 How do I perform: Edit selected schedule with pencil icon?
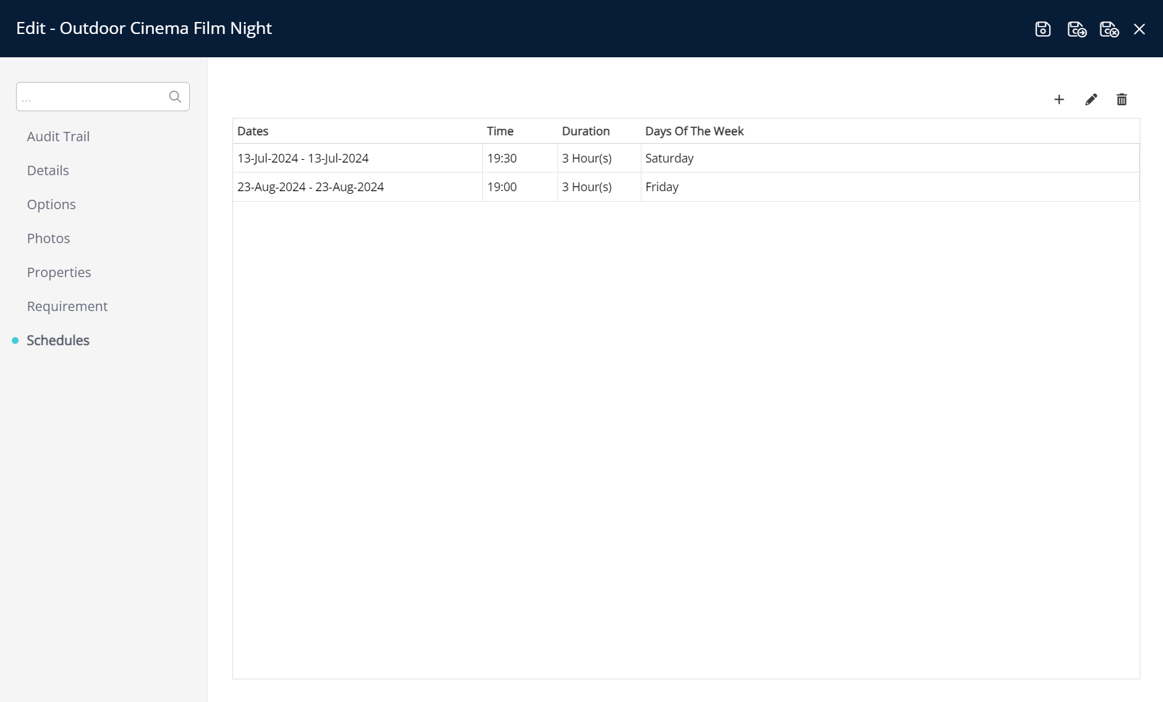pos(1090,99)
